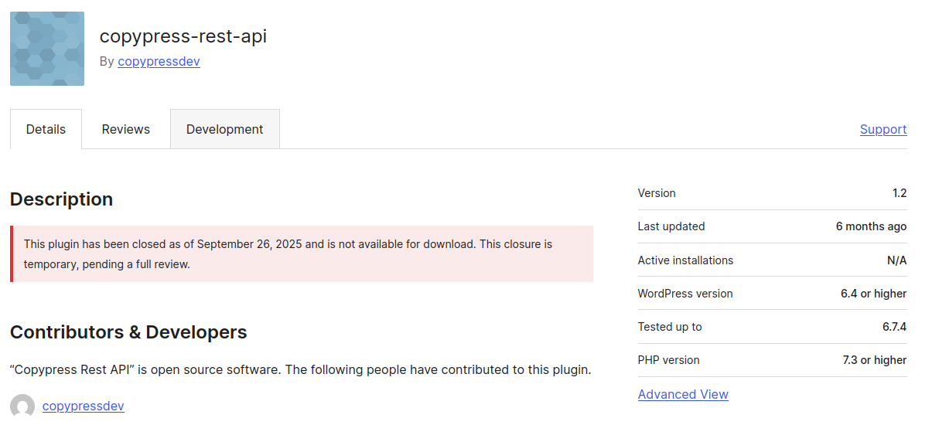Click the Last updated row
932x425 pixels.
click(x=772, y=226)
